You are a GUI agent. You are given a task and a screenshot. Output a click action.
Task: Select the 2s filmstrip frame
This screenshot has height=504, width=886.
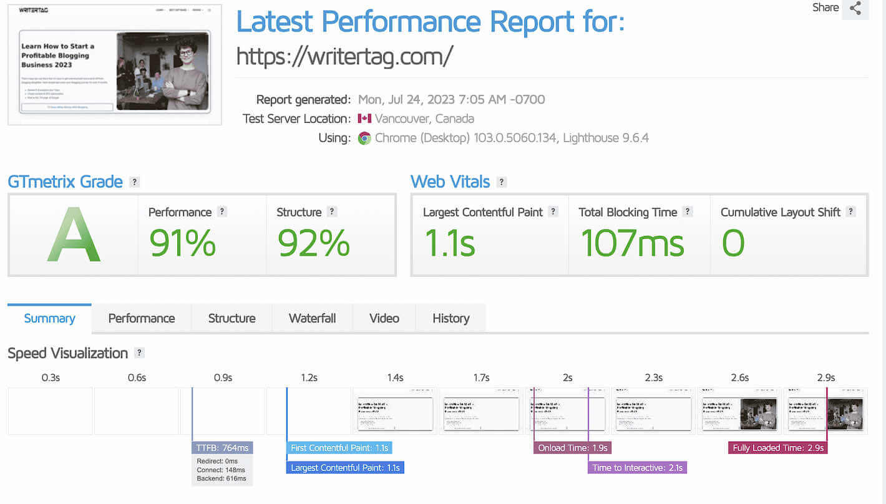tap(567, 411)
